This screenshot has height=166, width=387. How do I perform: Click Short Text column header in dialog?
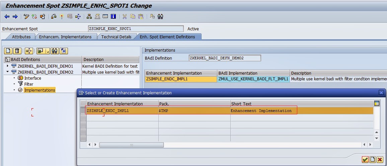click(x=302, y=104)
